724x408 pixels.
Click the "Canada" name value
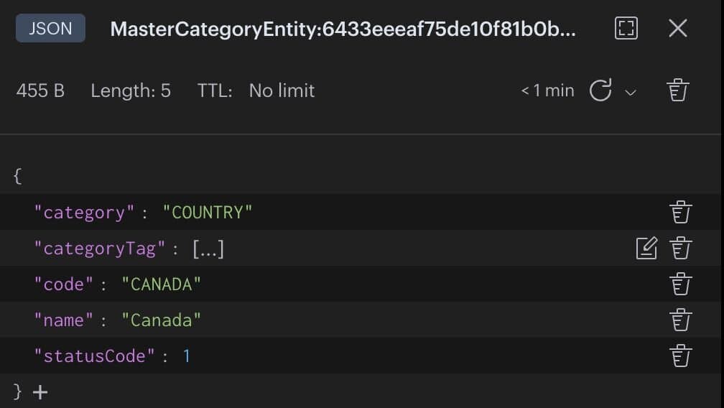(161, 320)
